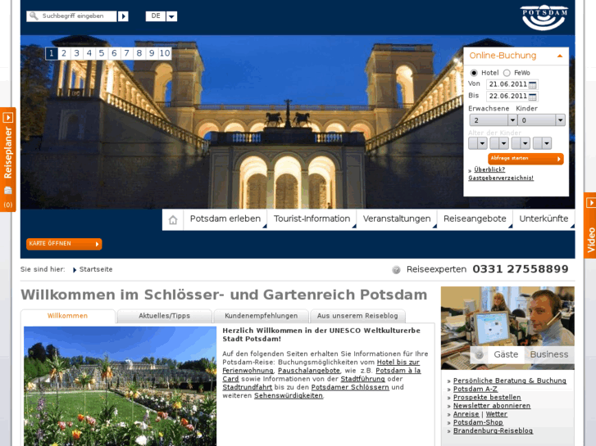Open the Von date calendar icon
596x446 pixels.
pos(533,84)
